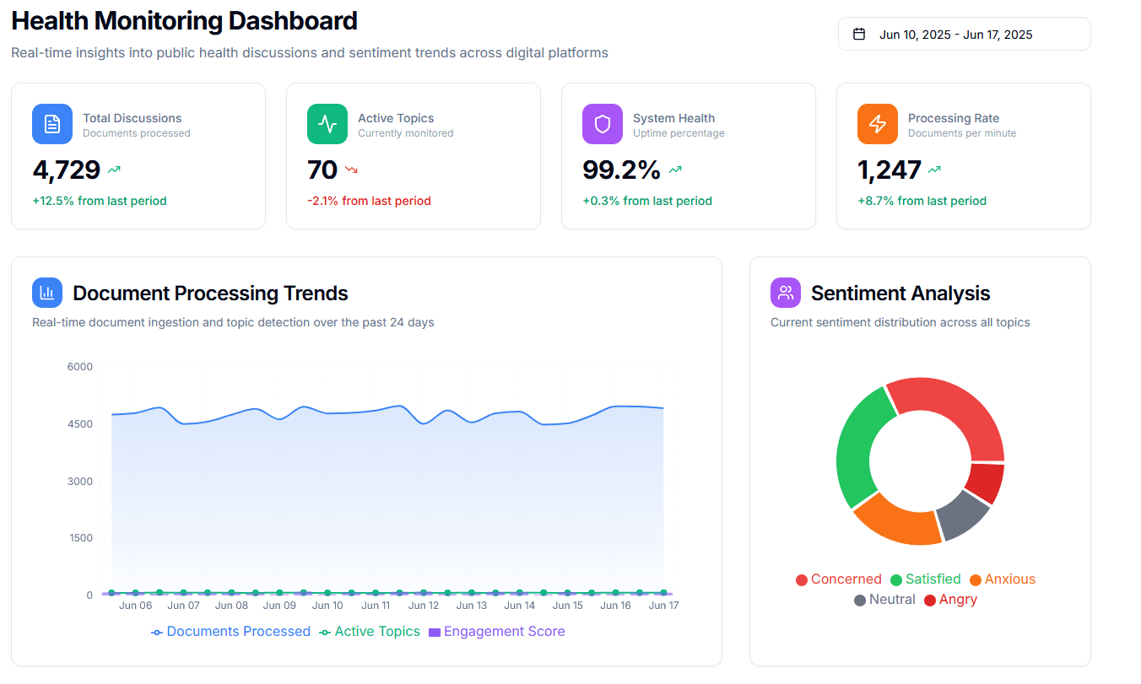Click the downward trend arrow beside 70

(352, 170)
